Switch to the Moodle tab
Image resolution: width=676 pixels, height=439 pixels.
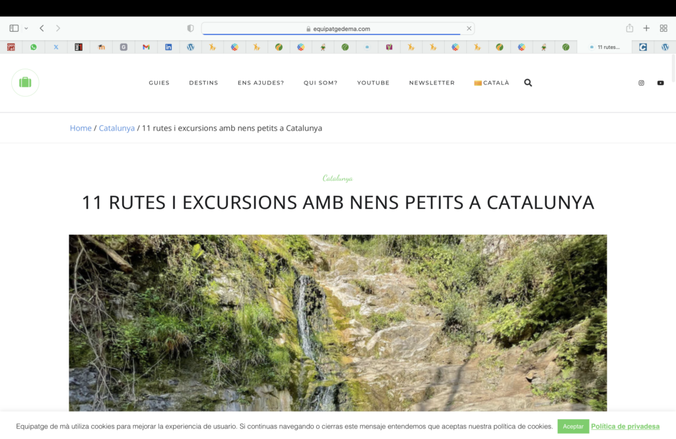click(x=101, y=47)
